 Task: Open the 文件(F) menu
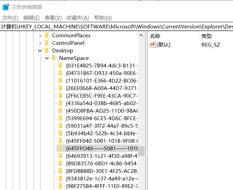coord(10,18)
